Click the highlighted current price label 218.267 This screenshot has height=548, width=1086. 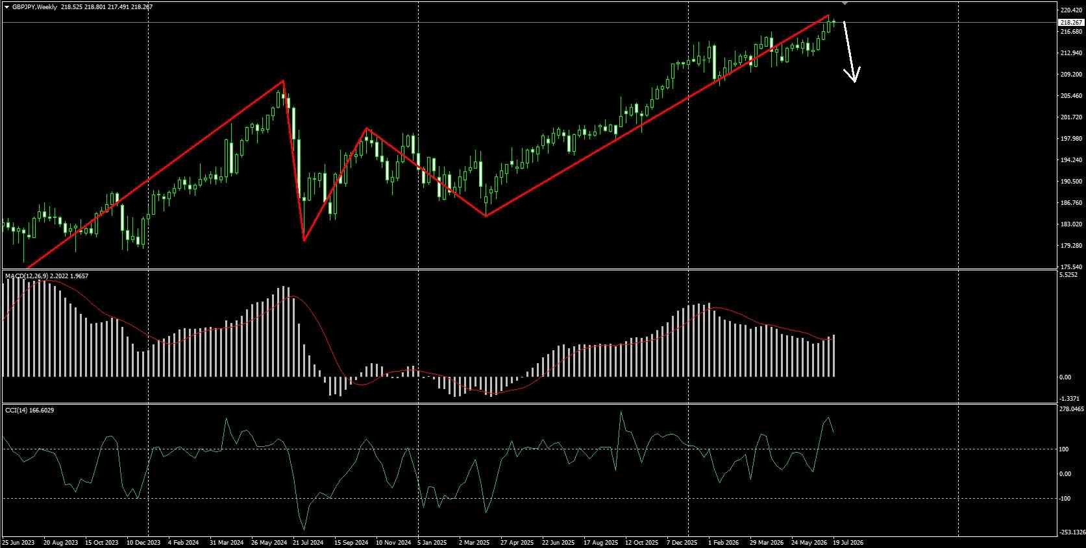1070,22
